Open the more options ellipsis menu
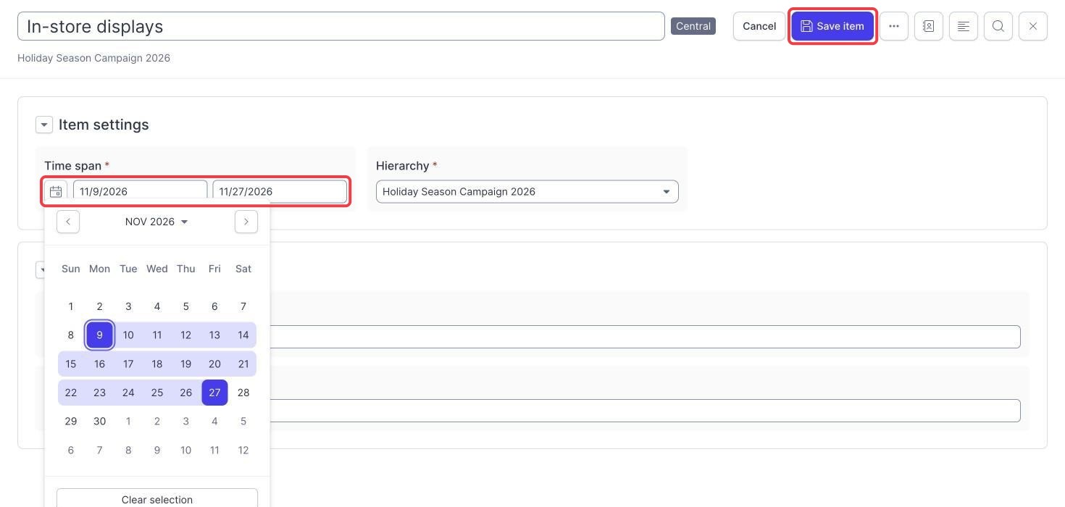 pyautogui.click(x=894, y=26)
